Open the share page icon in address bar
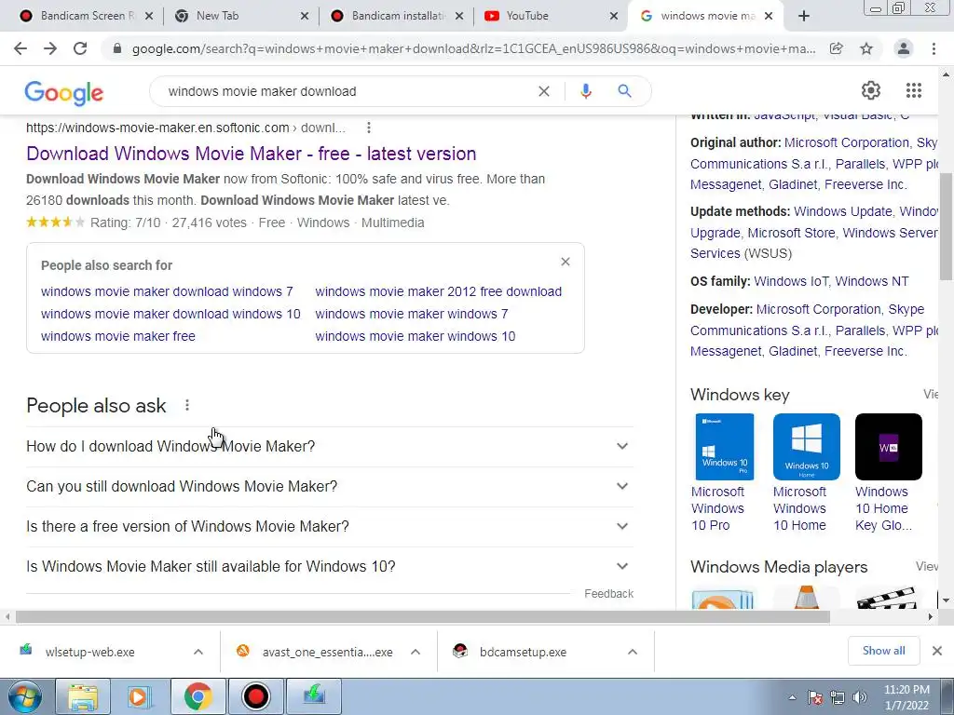 pyautogui.click(x=837, y=48)
